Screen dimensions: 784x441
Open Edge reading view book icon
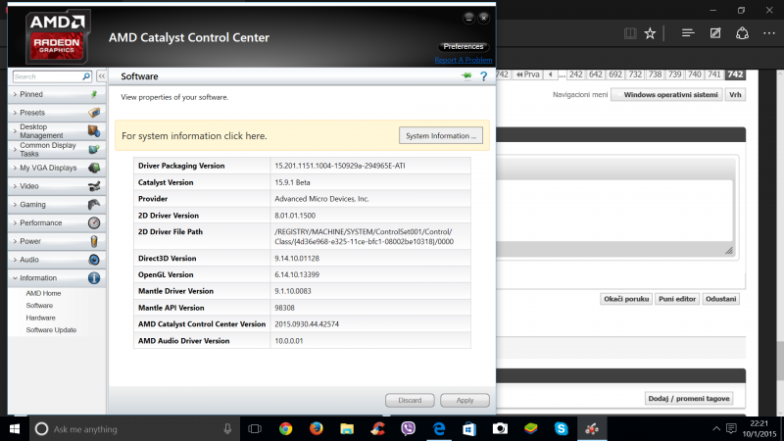click(x=630, y=33)
